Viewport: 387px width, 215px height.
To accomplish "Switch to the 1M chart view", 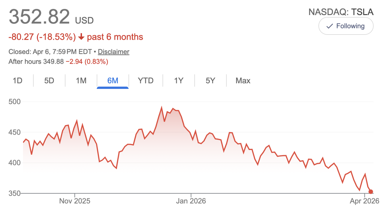I will [81, 80].
